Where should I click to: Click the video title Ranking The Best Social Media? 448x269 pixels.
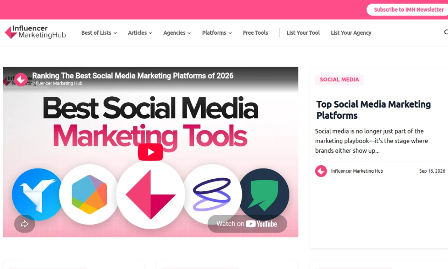click(x=133, y=76)
